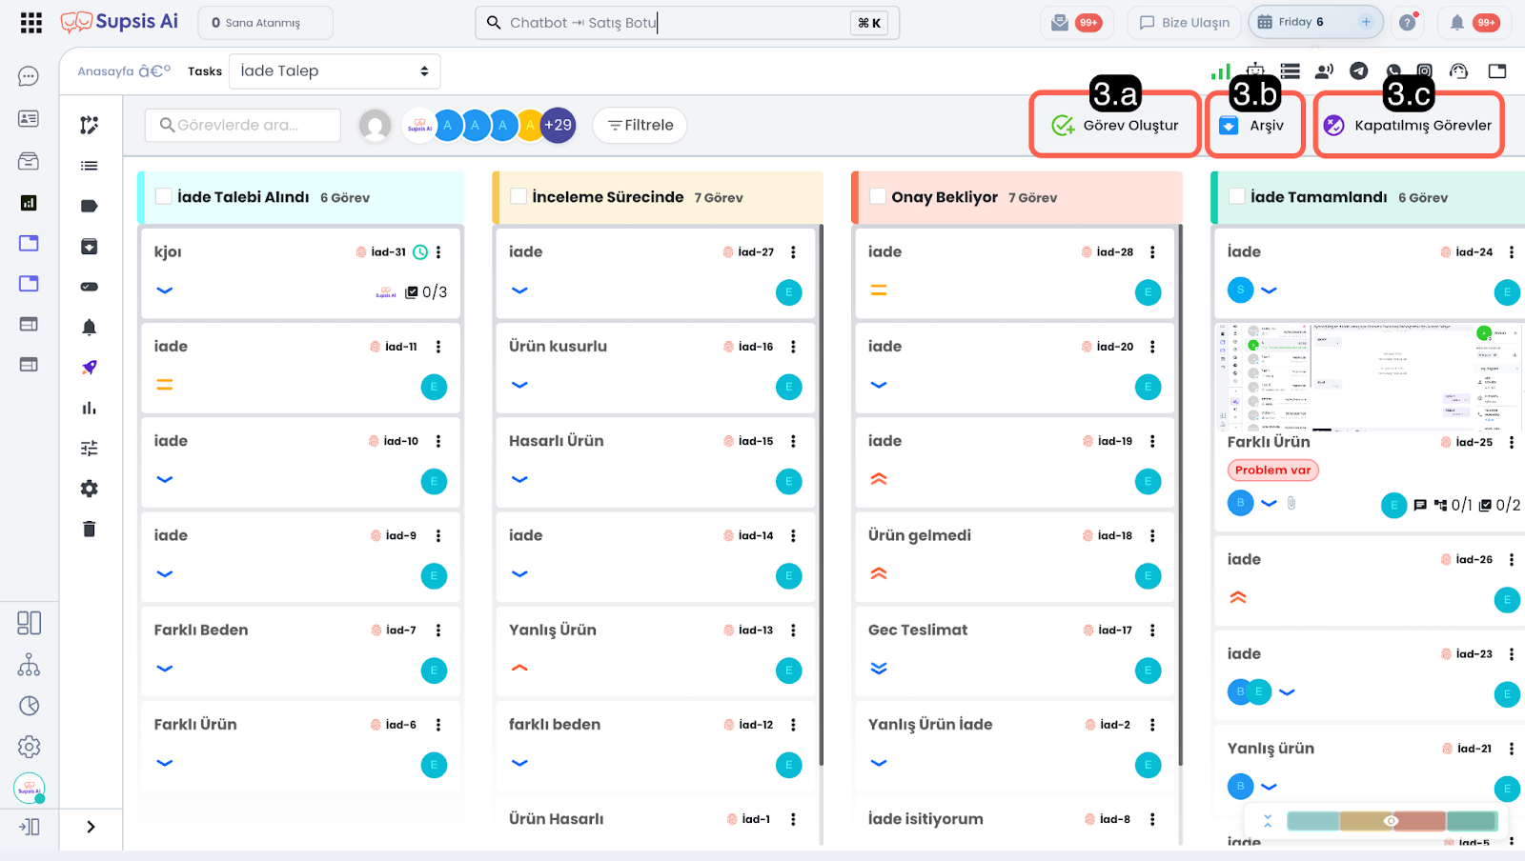
Task: Open the bar chart statistics sidebar icon
Action: tap(89, 409)
